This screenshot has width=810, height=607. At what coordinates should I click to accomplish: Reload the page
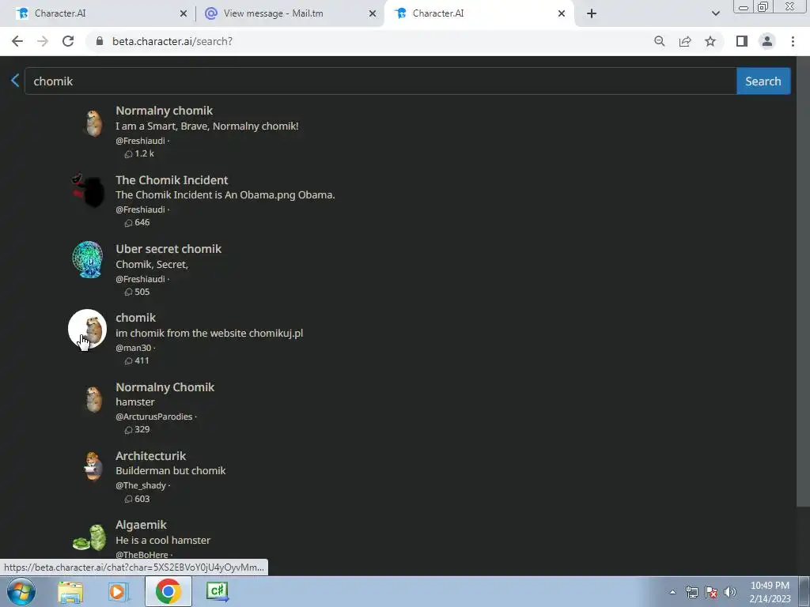click(x=68, y=41)
